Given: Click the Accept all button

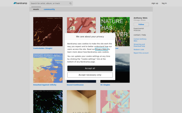Looking at the screenshot, I should [90, 68].
